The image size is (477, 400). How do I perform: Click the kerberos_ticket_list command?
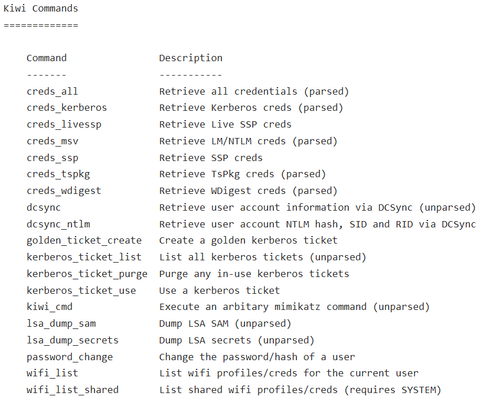click(84, 257)
